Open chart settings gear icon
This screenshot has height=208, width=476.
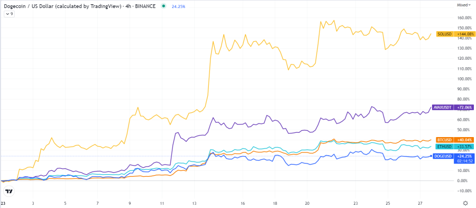pos(465,203)
